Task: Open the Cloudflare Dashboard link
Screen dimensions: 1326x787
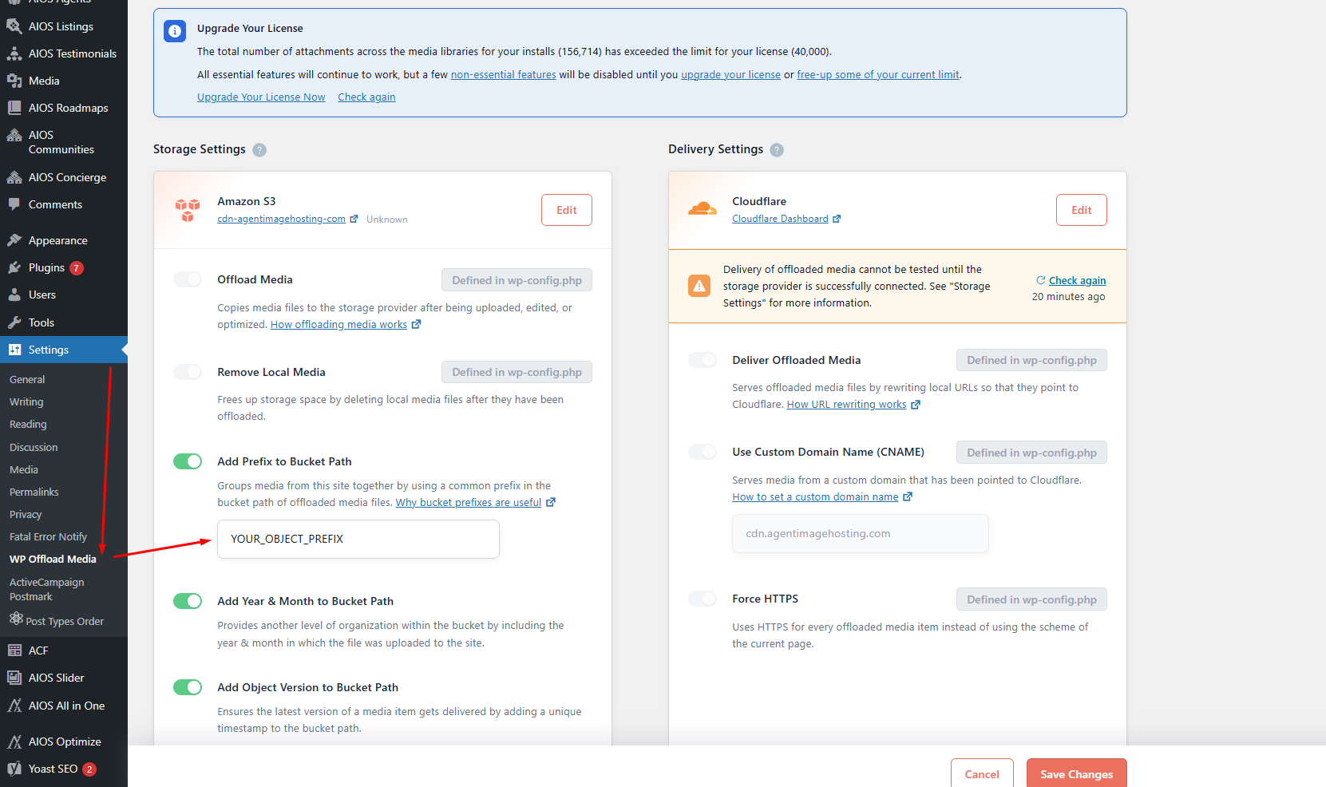Action: coord(780,219)
